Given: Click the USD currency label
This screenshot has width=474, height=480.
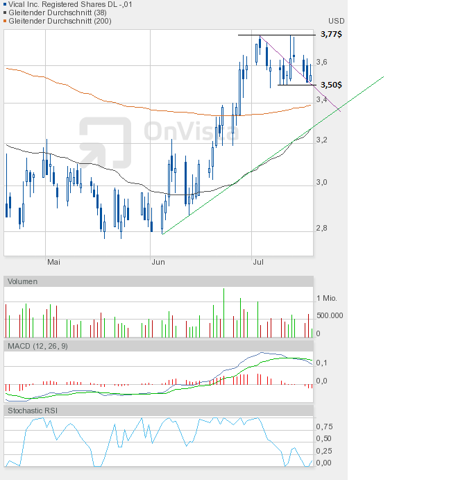Looking at the screenshot, I should tap(337, 22).
